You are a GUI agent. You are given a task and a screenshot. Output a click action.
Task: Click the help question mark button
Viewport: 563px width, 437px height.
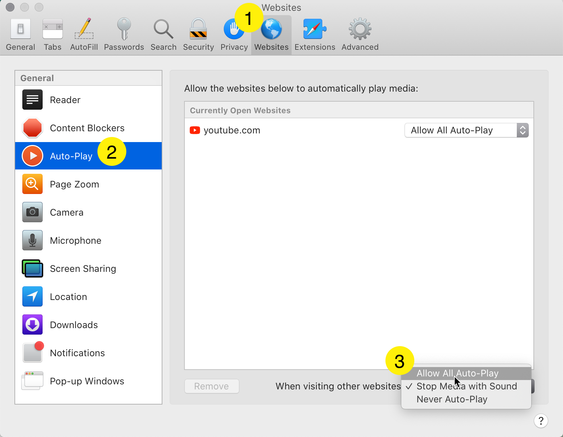541,421
